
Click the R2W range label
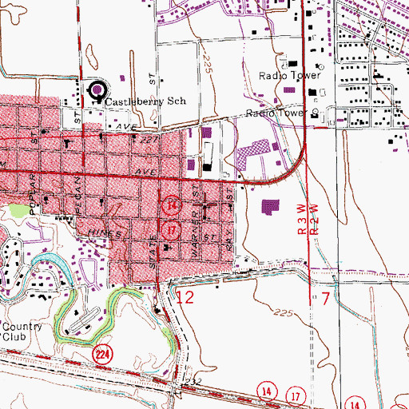[314, 219]
